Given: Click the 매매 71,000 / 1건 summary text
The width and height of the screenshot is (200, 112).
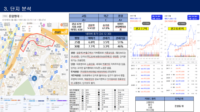Looking at the screenshot, I should 170,19.
